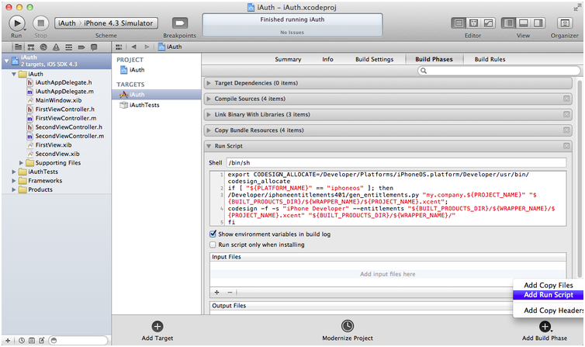The width and height of the screenshot is (585, 347).
Task: Toggle the Utilities pane view
Action: [538, 23]
